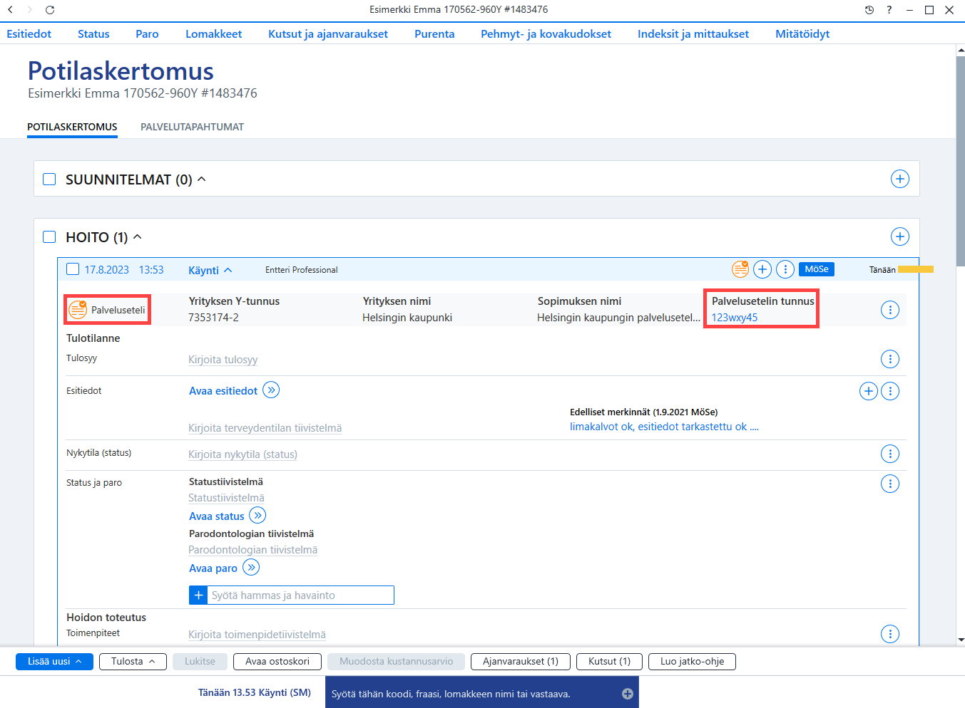Open three-dot menu for Tulosyy row
The image size is (965, 708).
[890, 359]
